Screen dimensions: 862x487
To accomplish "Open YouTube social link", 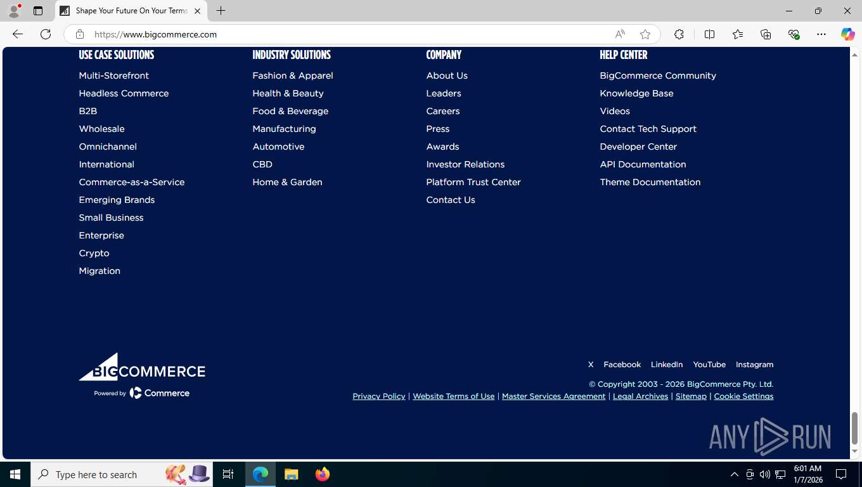I will pyautogui.click(x=709, y=365).
